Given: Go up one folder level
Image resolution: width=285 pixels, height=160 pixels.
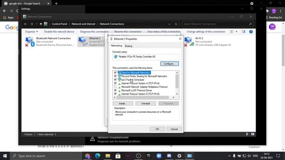Looking at the screenshot, I should 41,24.
